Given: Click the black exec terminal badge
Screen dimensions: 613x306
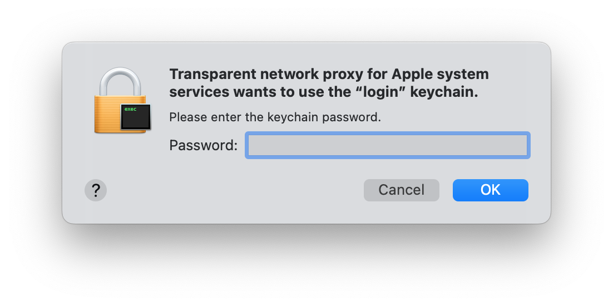Looking at the screenshot, I should click(x=136, y=117).
